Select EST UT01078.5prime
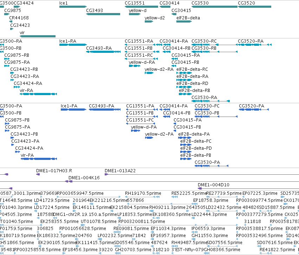 click(x=99, y=222)
